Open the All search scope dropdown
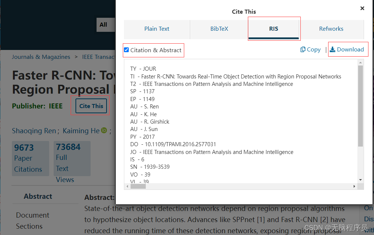Image resolution: width=374 pixels, height=235 pixels. 106,24
